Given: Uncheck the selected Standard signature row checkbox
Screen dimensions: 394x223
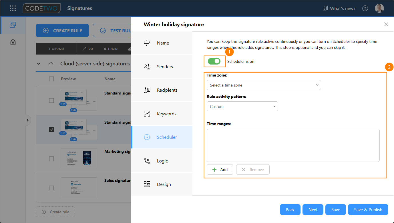Looking at the screenshot, I should [51, 130].
